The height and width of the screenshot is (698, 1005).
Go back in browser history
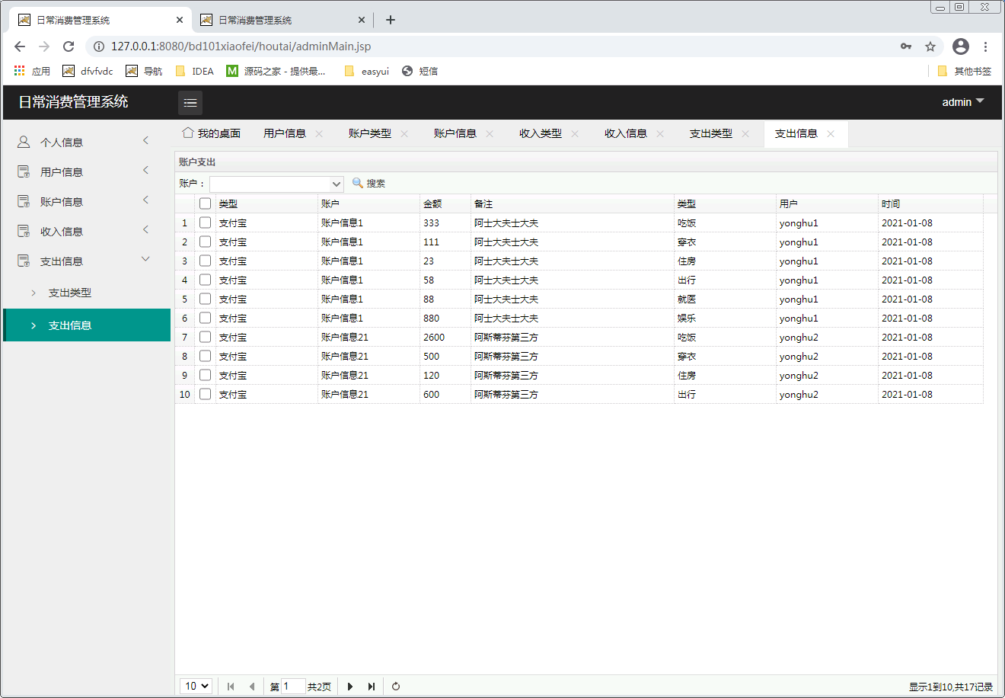coord(20,46)
